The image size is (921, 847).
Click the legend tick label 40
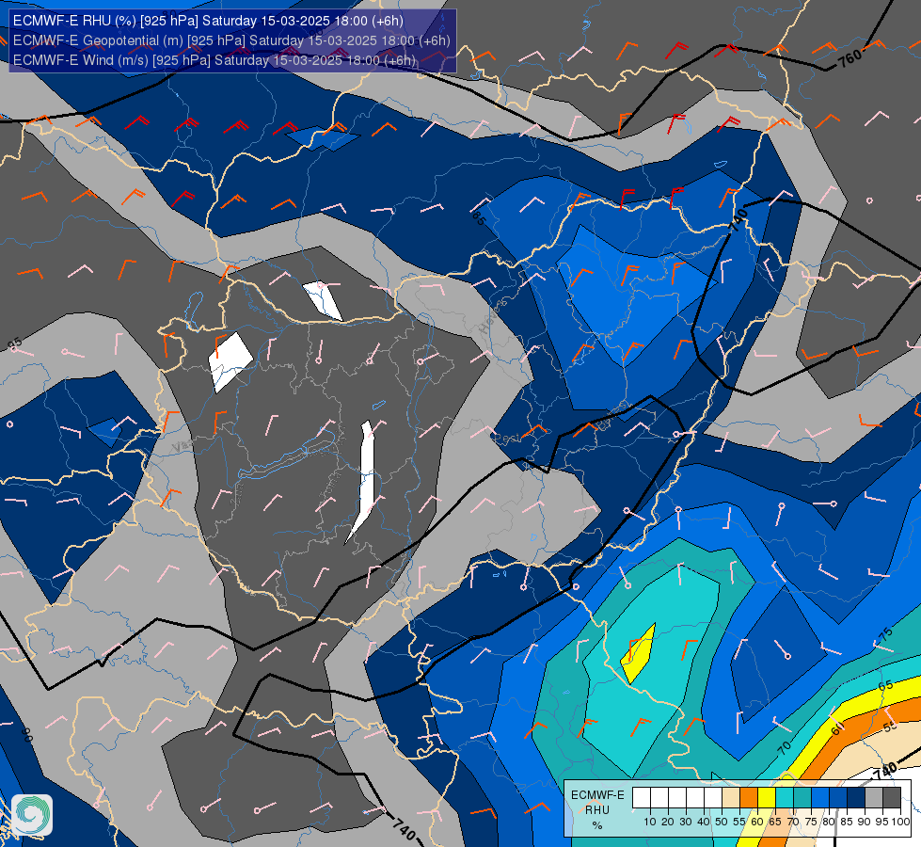(704, 822)
